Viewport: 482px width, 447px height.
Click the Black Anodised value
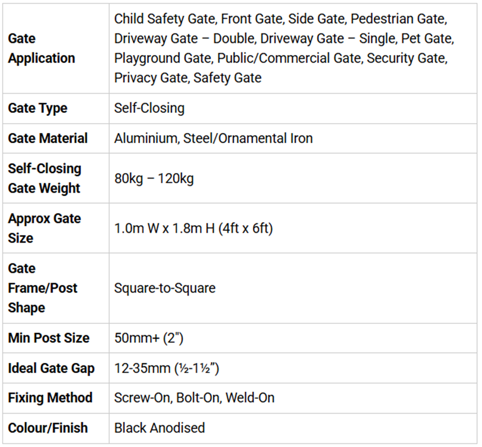click(159, 427)
